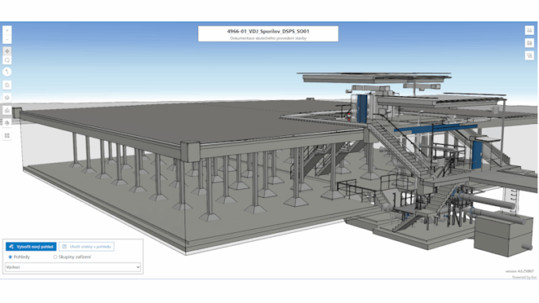Select the rotate navigation tool
Viewport: 539px width, 303px height.
click(x=7, y=60)
